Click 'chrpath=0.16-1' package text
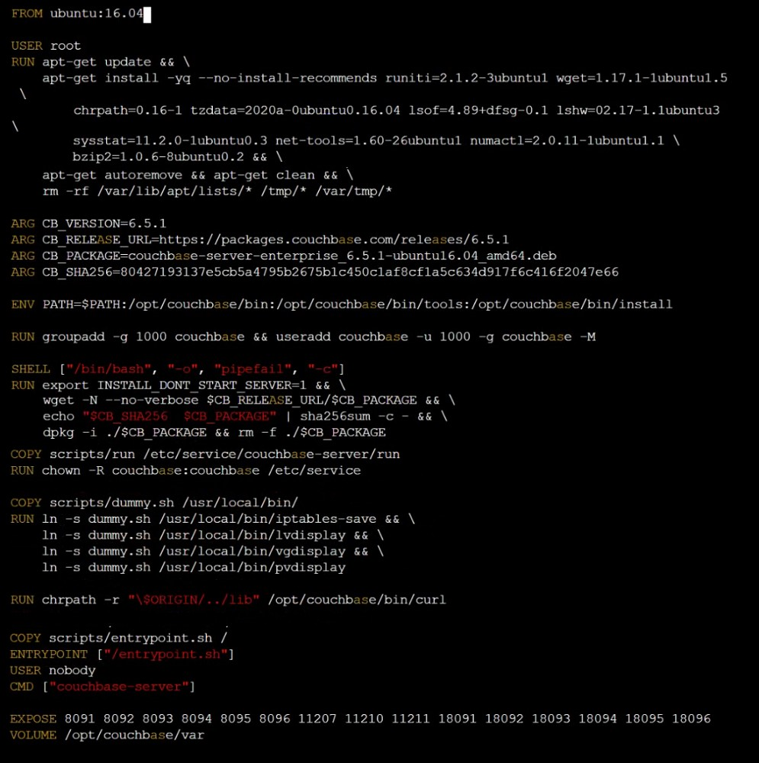This screenshot has height=763, width=759. [127, 111]
